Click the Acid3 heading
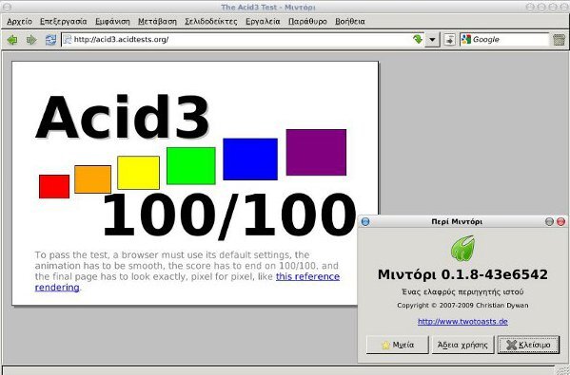Screen dimensions: 570x375 (x=123, y=117)
